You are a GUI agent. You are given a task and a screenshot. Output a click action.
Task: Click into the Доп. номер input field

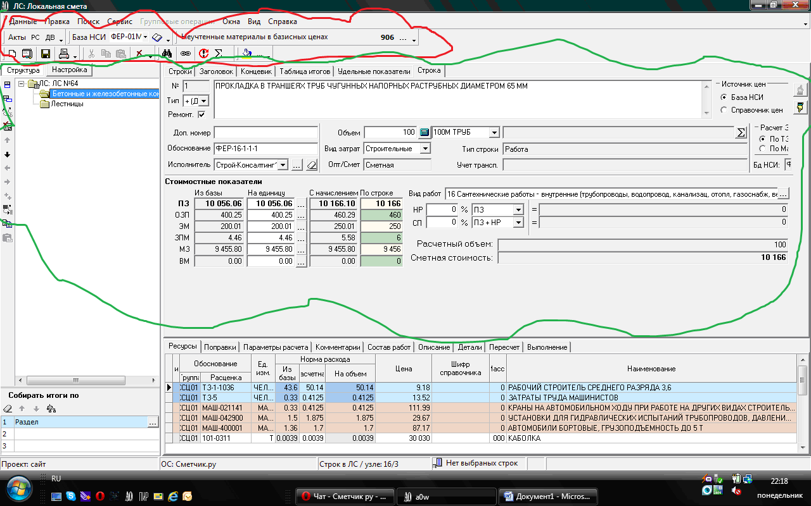point(265,133)
